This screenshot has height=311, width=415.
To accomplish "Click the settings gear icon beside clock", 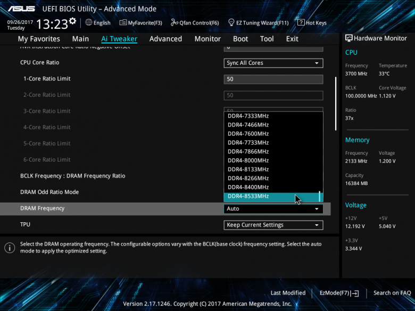I will point(72,21).
